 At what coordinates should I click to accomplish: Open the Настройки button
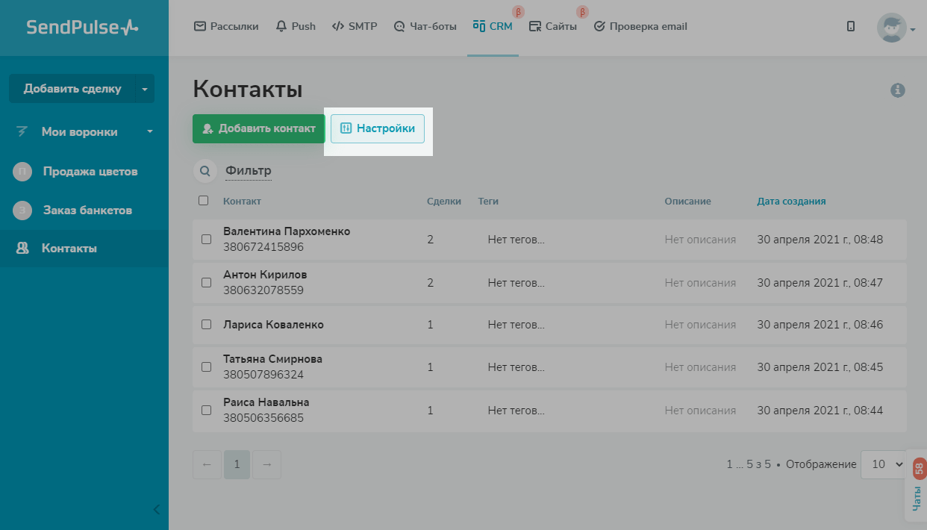pyautogui.click(x=378, y=128)
